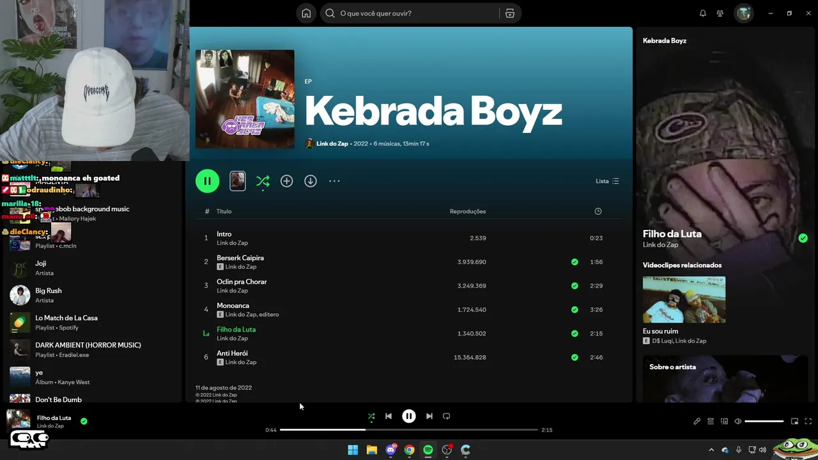Select the Oclin pra Chorar track
The image size is (818, 460).
coord(242,282)
